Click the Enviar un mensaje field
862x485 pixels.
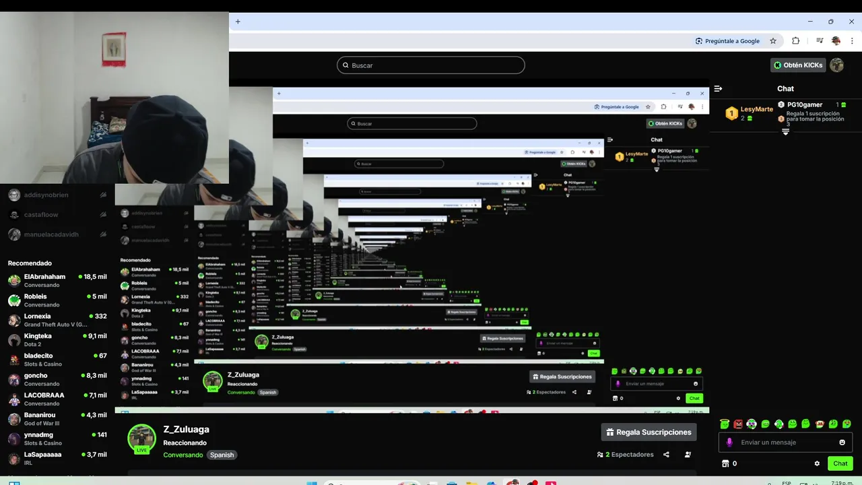(x=785, y=443)
